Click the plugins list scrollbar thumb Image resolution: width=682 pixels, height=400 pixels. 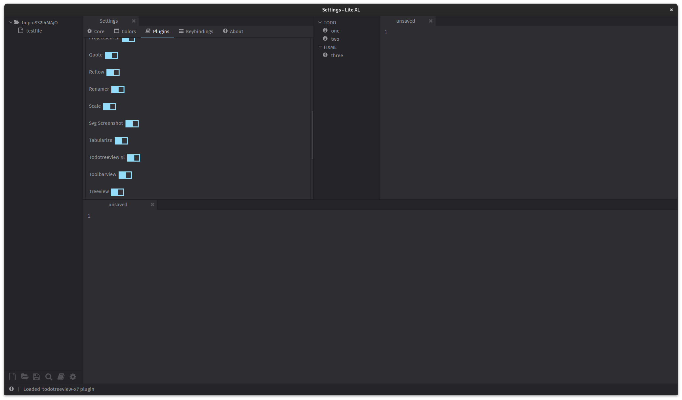312,135
